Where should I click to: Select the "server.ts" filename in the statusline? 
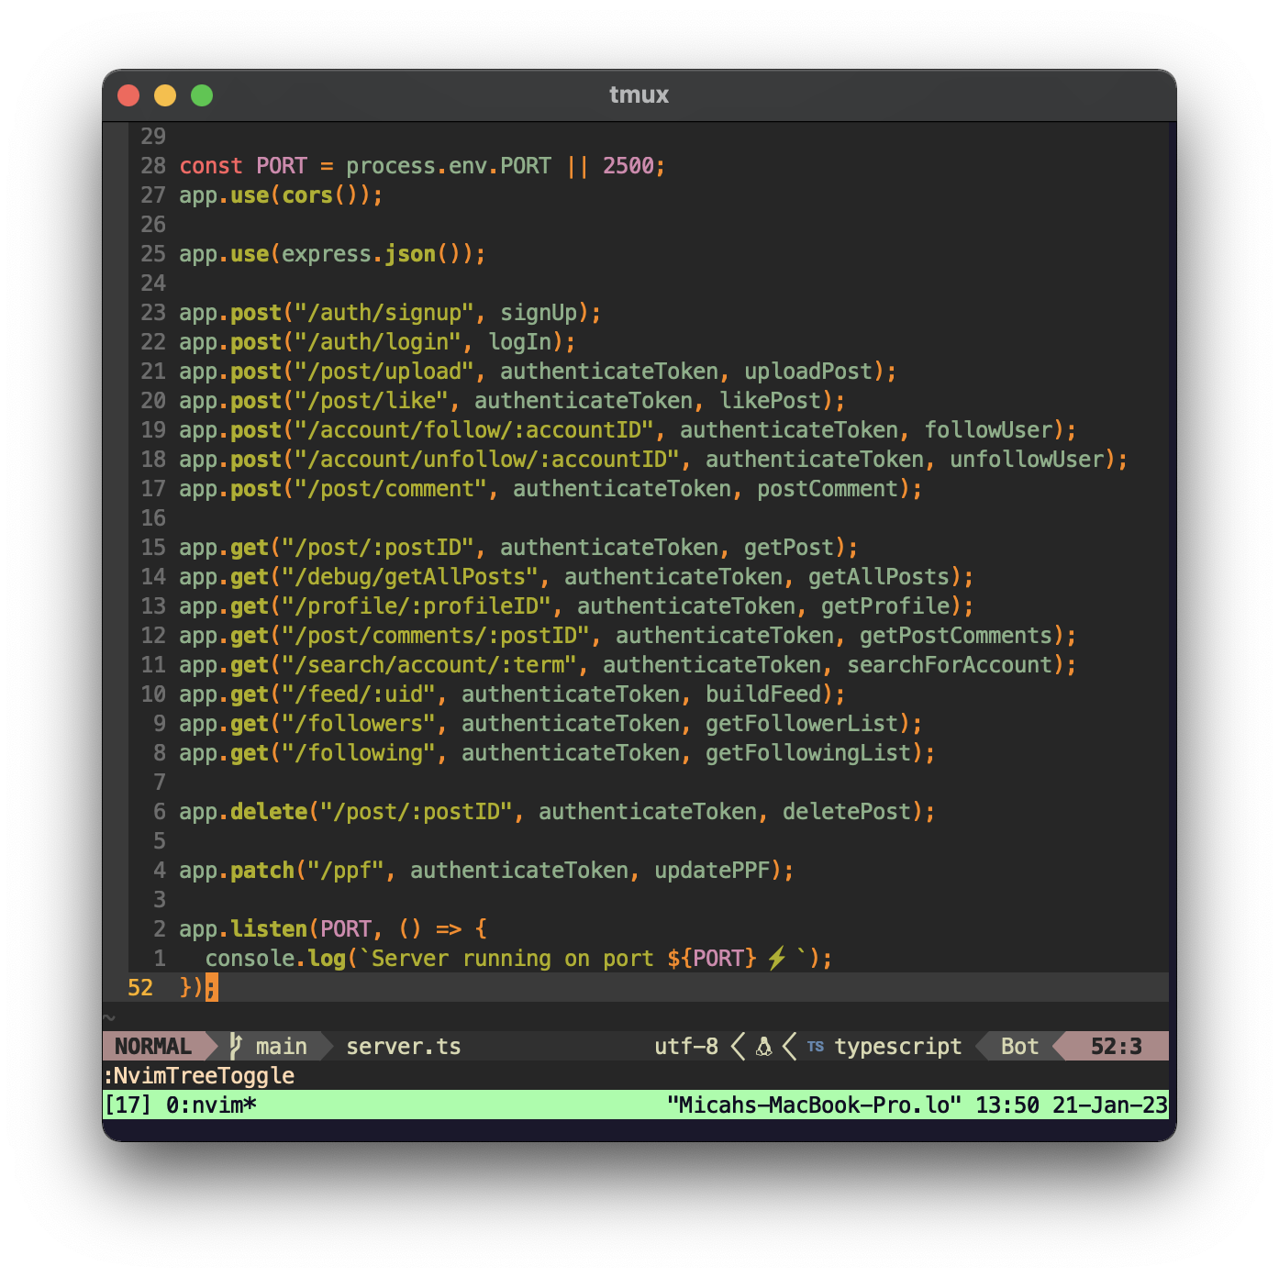403,1046
